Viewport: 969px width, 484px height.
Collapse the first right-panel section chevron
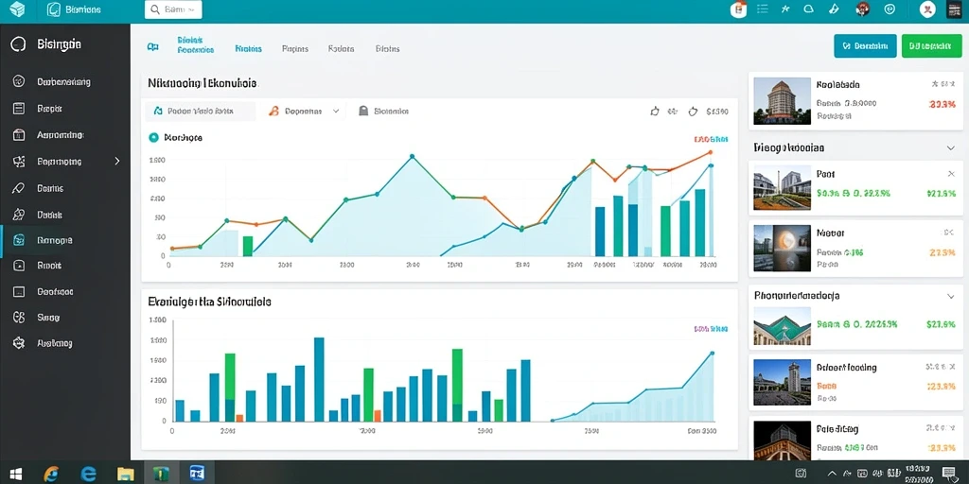pyautogui.click(x=951, y=148)
